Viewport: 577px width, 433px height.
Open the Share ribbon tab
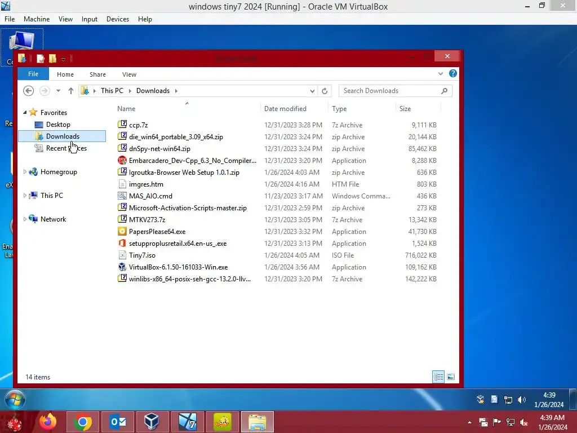point(97,74)
